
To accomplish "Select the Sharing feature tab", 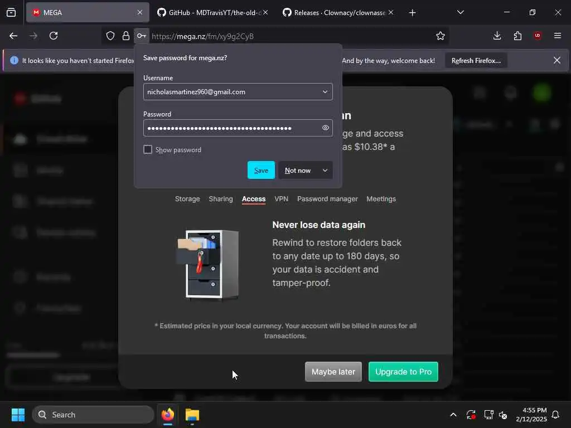I will click(x=221, y=199).
